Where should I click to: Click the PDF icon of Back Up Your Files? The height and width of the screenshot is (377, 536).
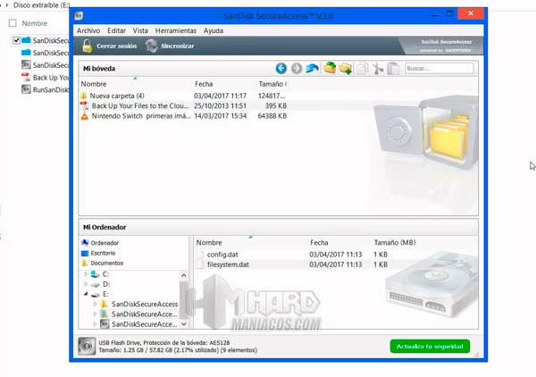[x=84, y=106]
